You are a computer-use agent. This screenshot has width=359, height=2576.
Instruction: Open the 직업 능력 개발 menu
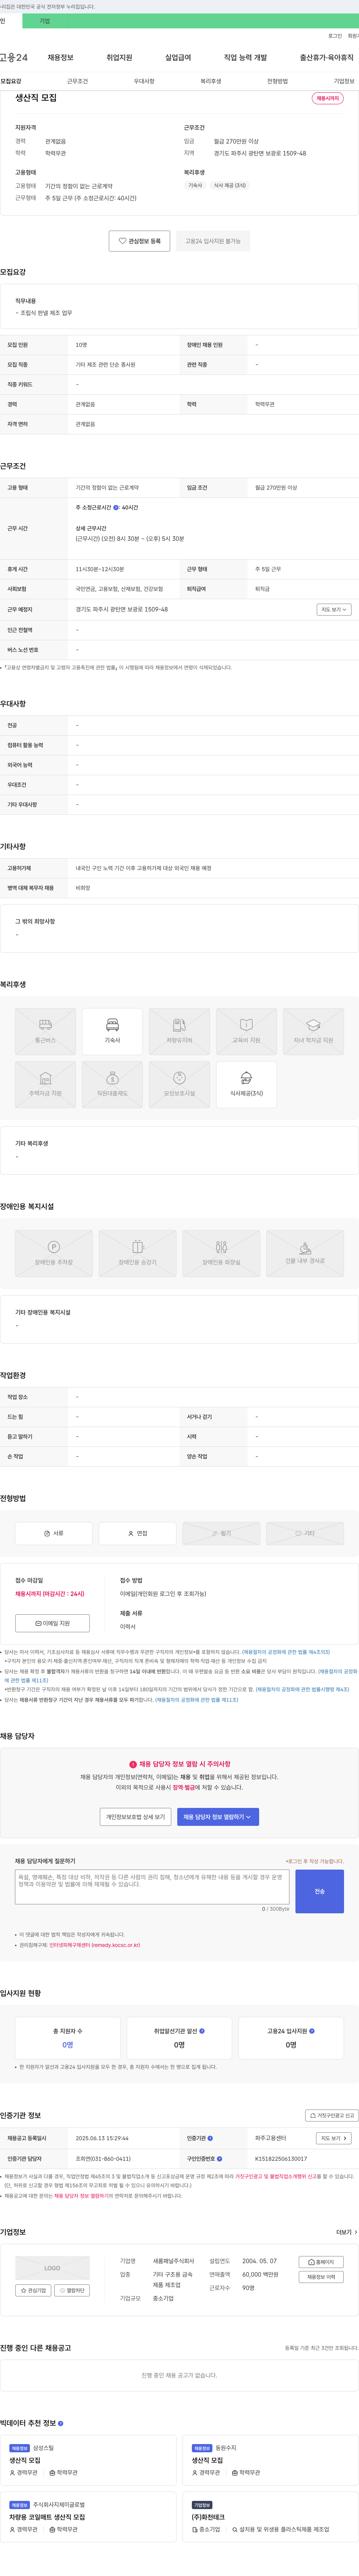245,58
